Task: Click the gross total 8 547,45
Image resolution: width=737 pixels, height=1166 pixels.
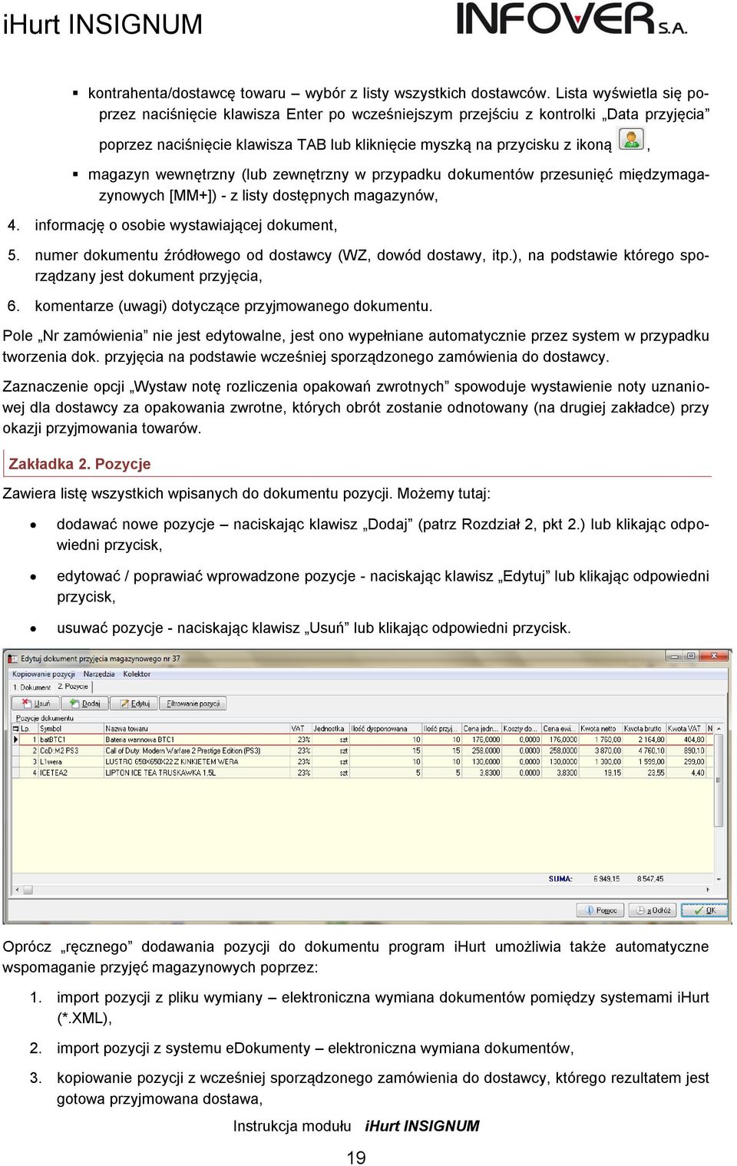Action: point(651,878)
